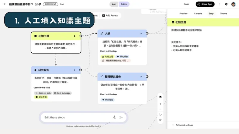Open the user profile avatar

(234, 4)
